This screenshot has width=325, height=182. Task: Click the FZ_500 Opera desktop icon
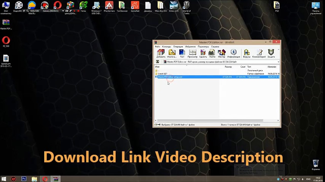pyautogui.click(x=6, y=42)
